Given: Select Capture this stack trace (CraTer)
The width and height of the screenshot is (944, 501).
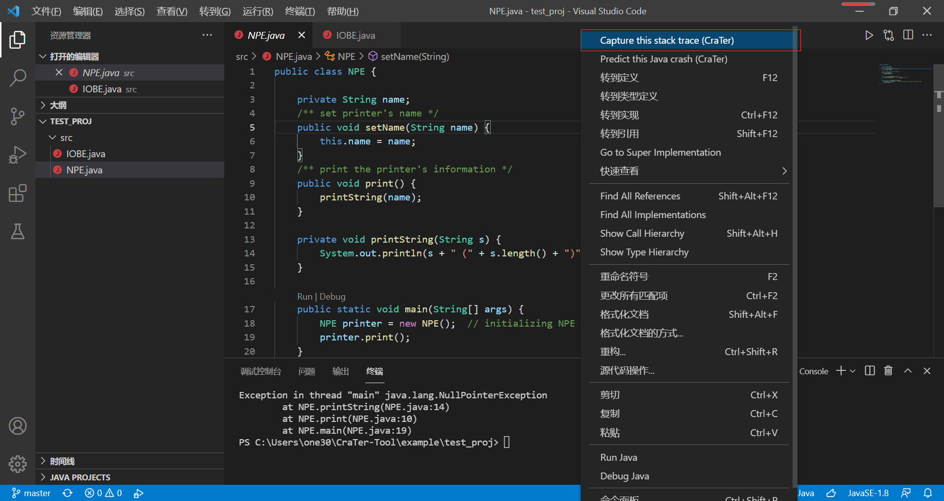Looking at the screenshot, I should click(689, 40).
